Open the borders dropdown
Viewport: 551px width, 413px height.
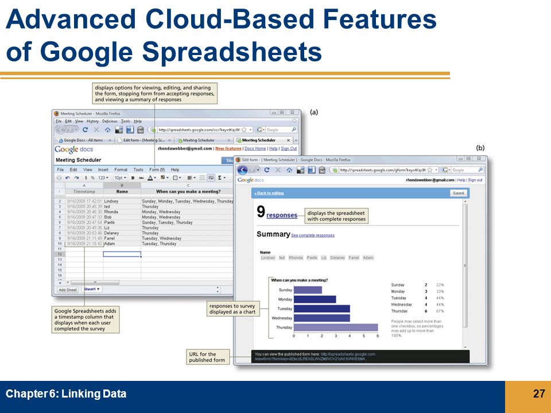point(177,178)
